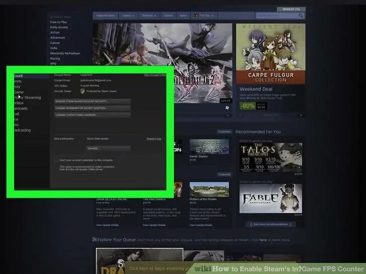
Task: Browse the Massively Multiplayer genre
Action: (x=65, y=53)
